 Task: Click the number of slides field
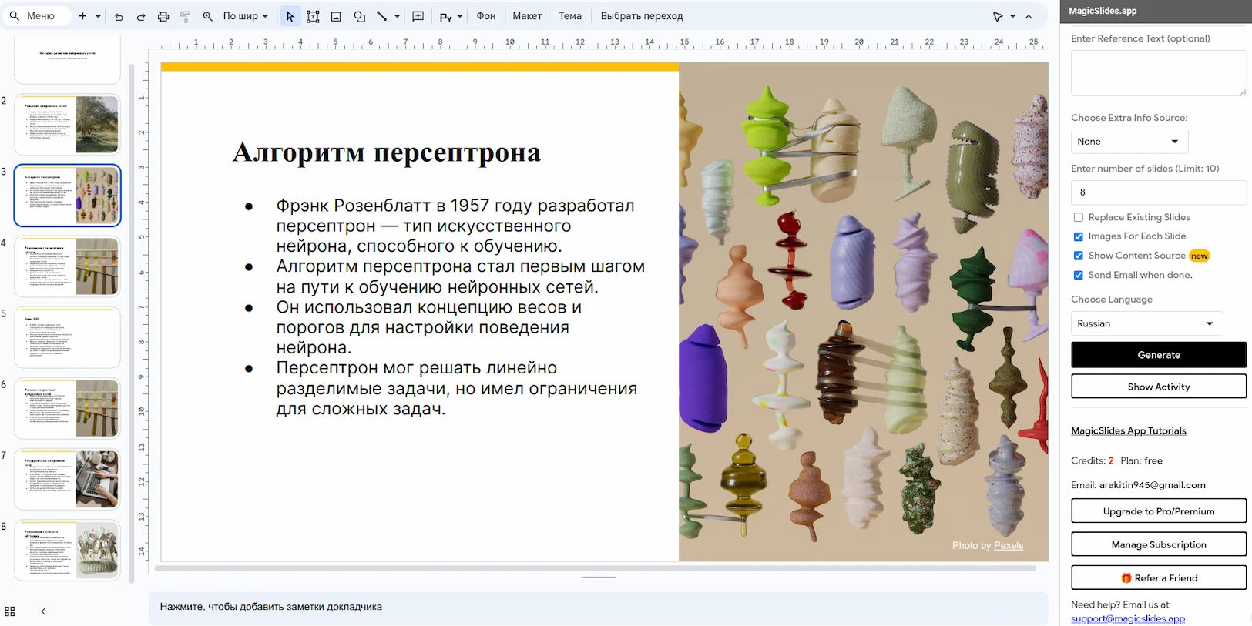coord(1159,192)
